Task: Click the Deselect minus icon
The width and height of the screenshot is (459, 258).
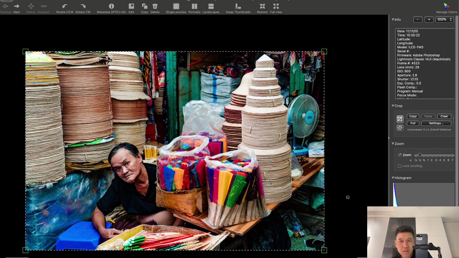Action: click(x=44, y=6)
